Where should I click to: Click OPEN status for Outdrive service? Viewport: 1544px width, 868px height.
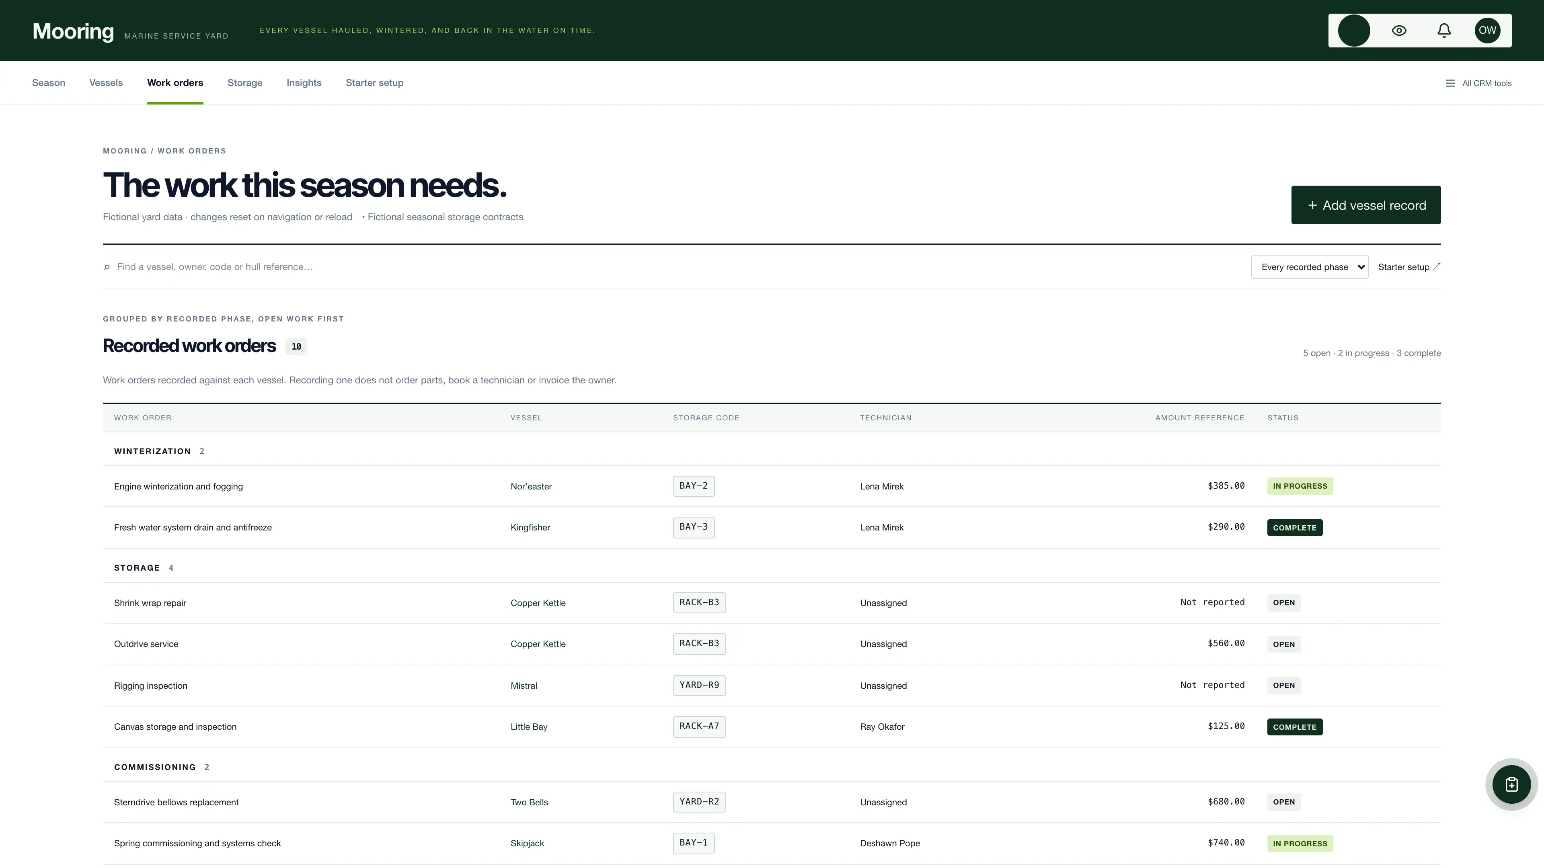pos(1284,644)
